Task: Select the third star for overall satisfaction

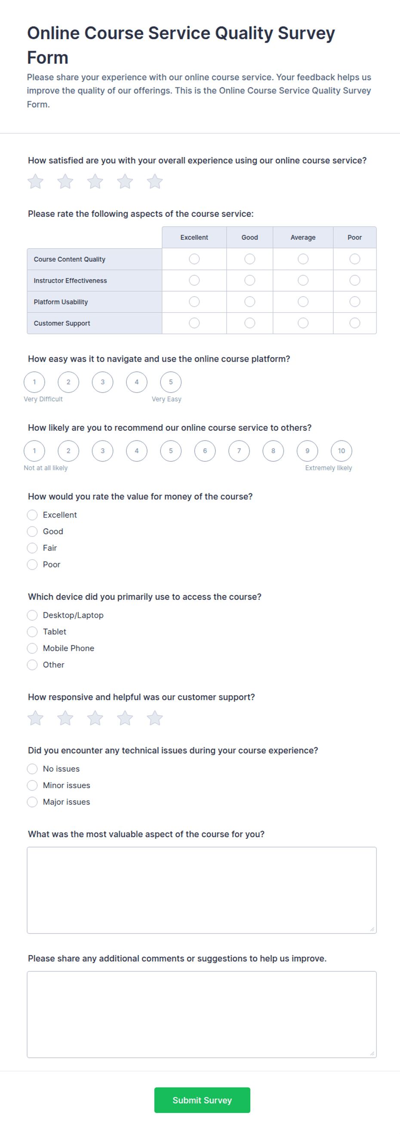Action: click(95, 182)
